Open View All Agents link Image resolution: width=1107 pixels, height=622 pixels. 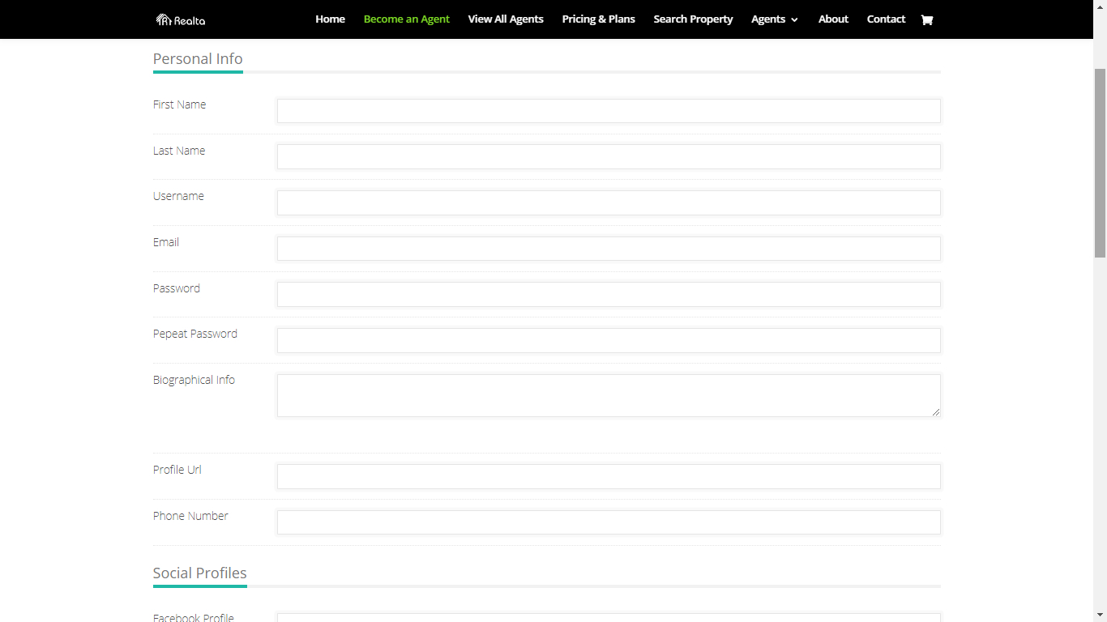[x=506, y=19]
